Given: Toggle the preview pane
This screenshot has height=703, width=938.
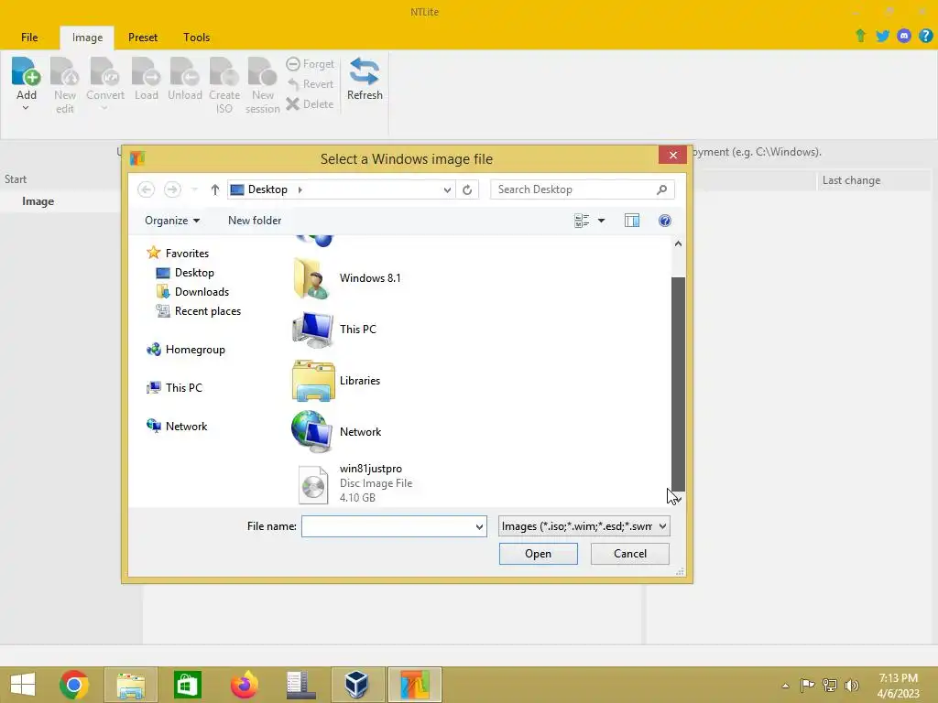Looking at the screenshot, I should [632, 221].
